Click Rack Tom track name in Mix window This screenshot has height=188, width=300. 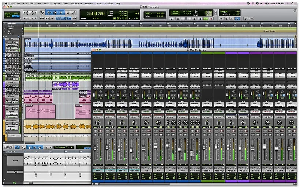pyautogui.click(x=134, y=171)
